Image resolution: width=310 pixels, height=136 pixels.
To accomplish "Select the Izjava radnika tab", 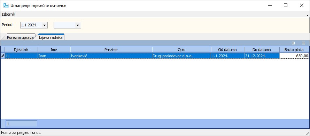I will (51, 37).
